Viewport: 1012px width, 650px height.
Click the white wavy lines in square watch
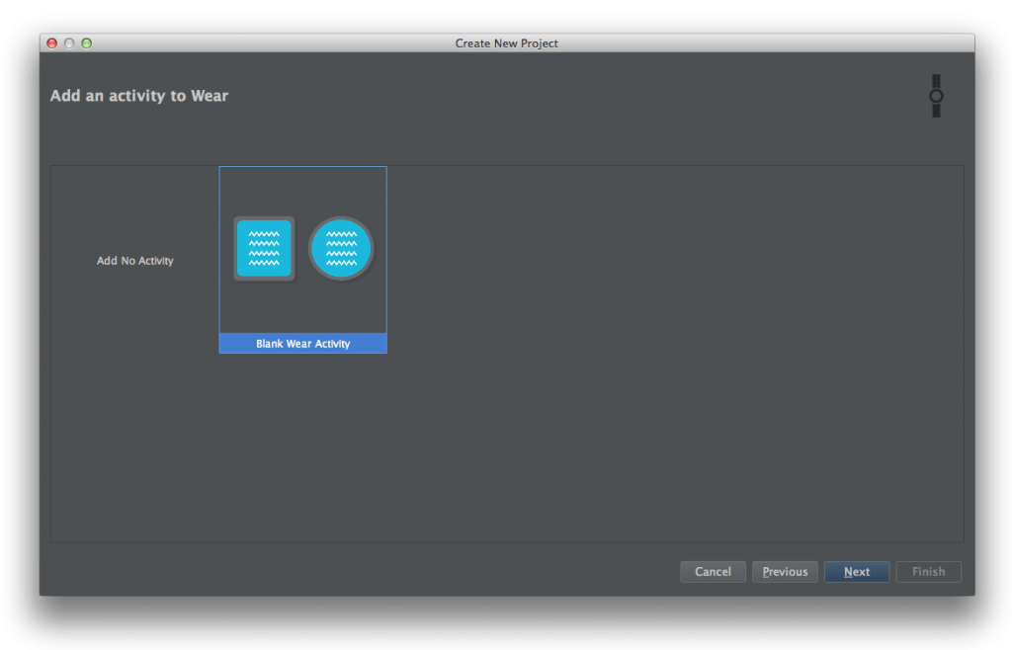coord(264,249)
